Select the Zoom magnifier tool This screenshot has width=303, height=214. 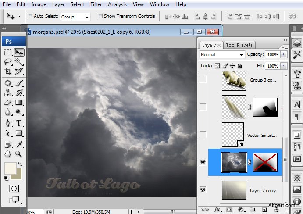[x=19, y=154]
